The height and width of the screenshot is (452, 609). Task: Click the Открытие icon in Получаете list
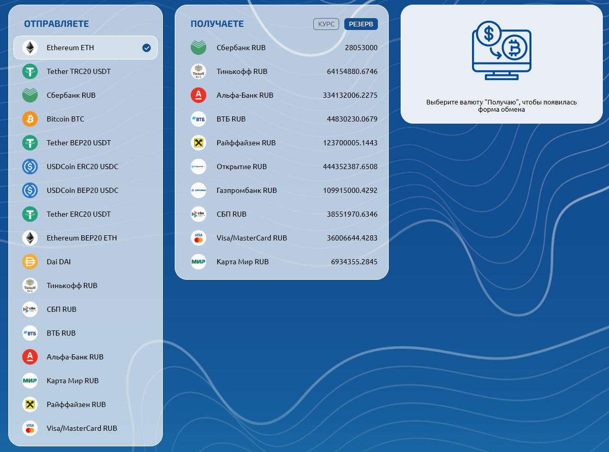[199, 167]
